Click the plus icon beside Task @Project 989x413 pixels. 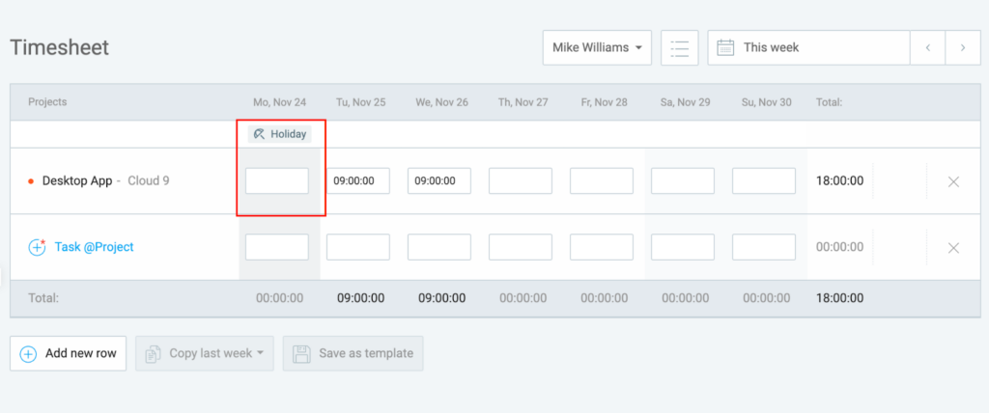tap(38, 247)
